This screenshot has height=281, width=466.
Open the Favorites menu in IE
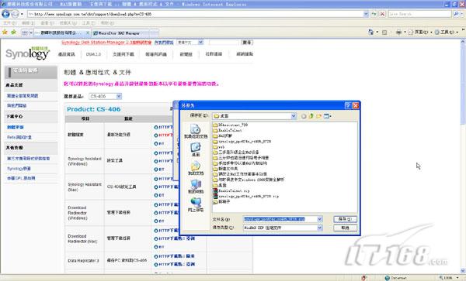[68, 23]
